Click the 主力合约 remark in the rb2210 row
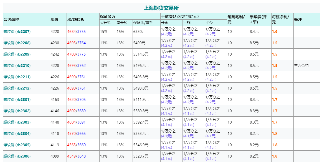 (x=301, y=66)
